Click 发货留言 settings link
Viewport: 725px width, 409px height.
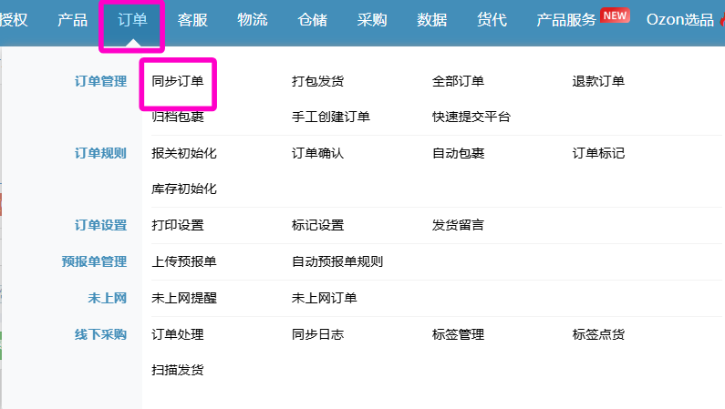coord(458,225)
